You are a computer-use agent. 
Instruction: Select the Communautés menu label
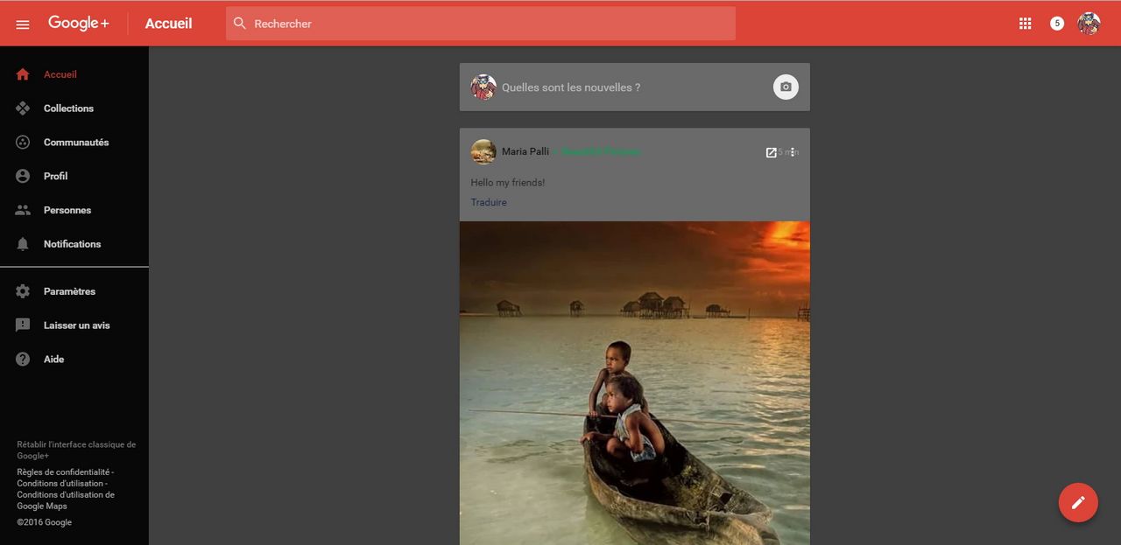pyautogui.click(x=76, y=142)
